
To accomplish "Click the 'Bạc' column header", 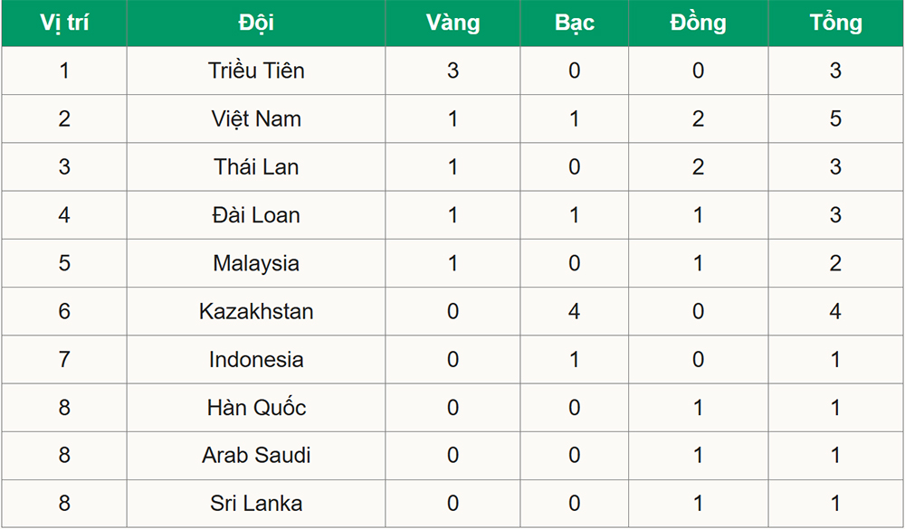I will tap(575, 23).
